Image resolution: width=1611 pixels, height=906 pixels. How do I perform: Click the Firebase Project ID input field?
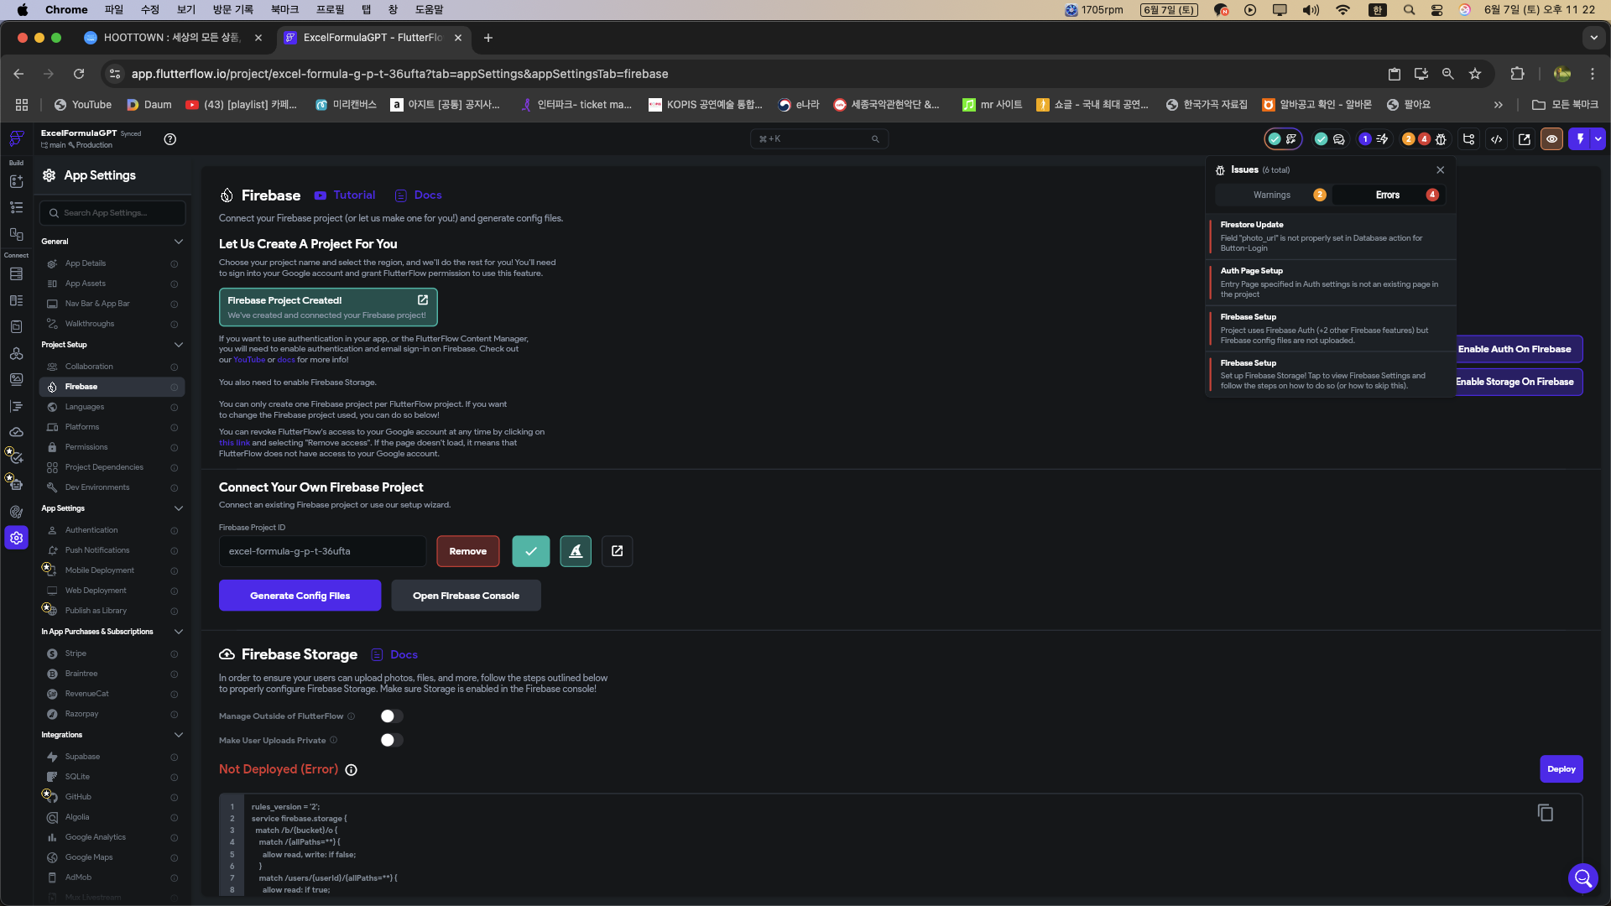click(322, 551)
